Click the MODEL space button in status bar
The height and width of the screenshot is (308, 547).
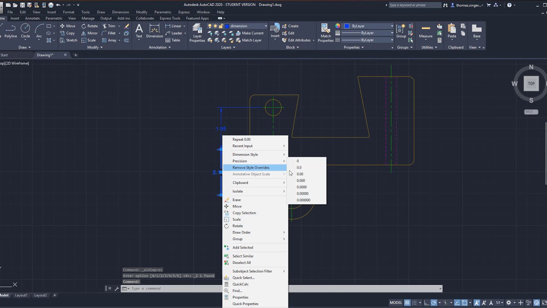[x=396, y=302]
